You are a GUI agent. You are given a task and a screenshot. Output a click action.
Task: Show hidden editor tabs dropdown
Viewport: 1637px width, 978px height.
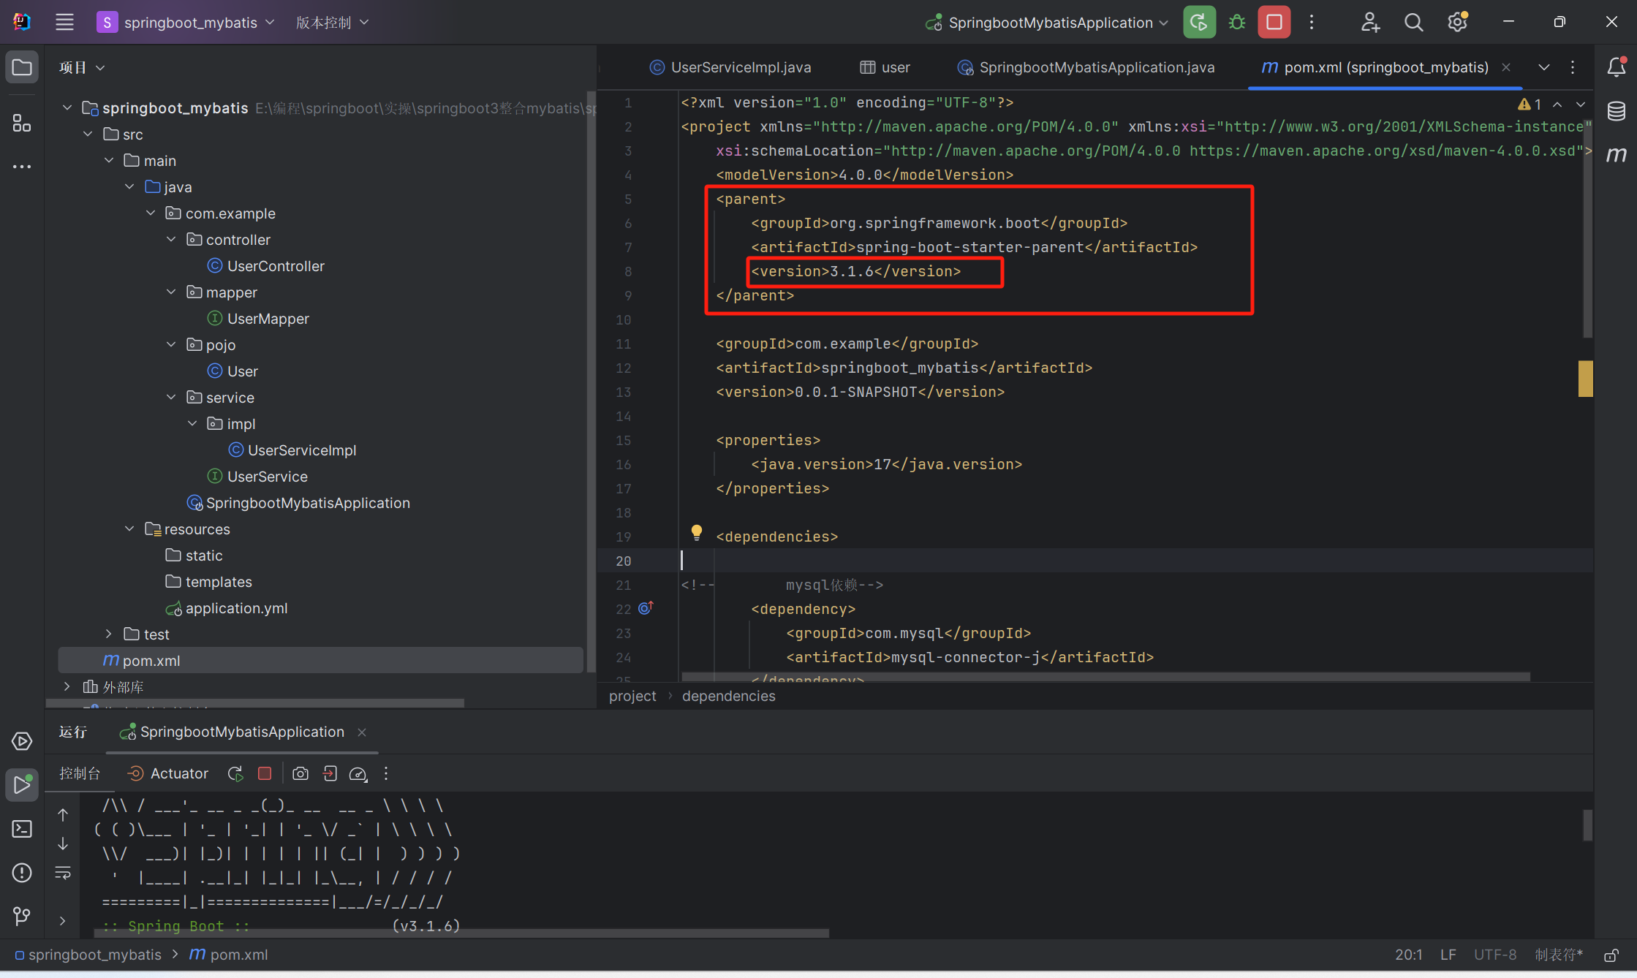click(1543, 67)
